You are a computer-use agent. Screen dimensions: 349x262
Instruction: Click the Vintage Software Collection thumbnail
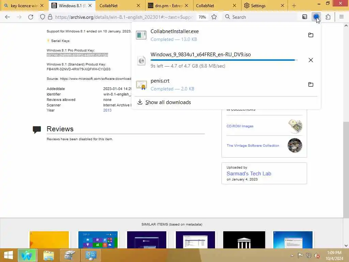click(295, 145)
